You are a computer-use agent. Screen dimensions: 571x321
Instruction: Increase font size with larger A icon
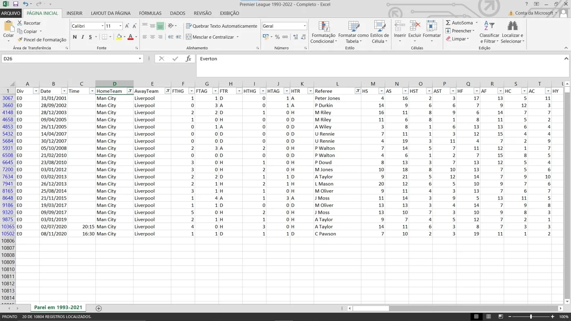tap(127, 26)
